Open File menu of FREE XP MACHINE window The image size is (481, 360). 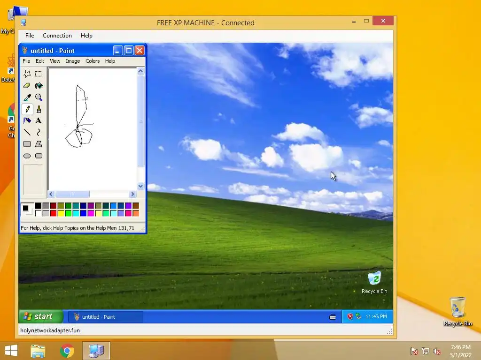(30, 36)
